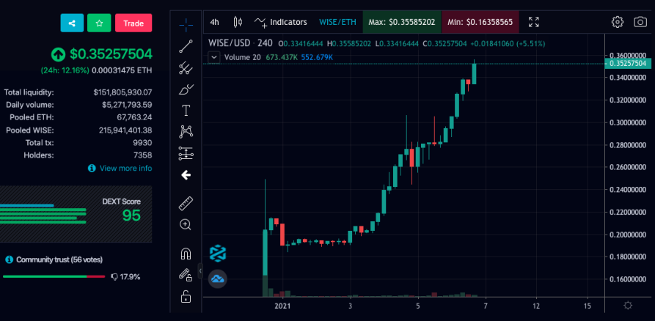The height and width of the screenshot is (321, 655).
Task: Toggle lock all drawing tools
Action: 186,275
